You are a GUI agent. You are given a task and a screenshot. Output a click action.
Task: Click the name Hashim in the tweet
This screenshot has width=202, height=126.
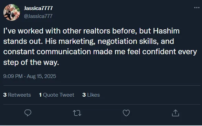point(166,31)
